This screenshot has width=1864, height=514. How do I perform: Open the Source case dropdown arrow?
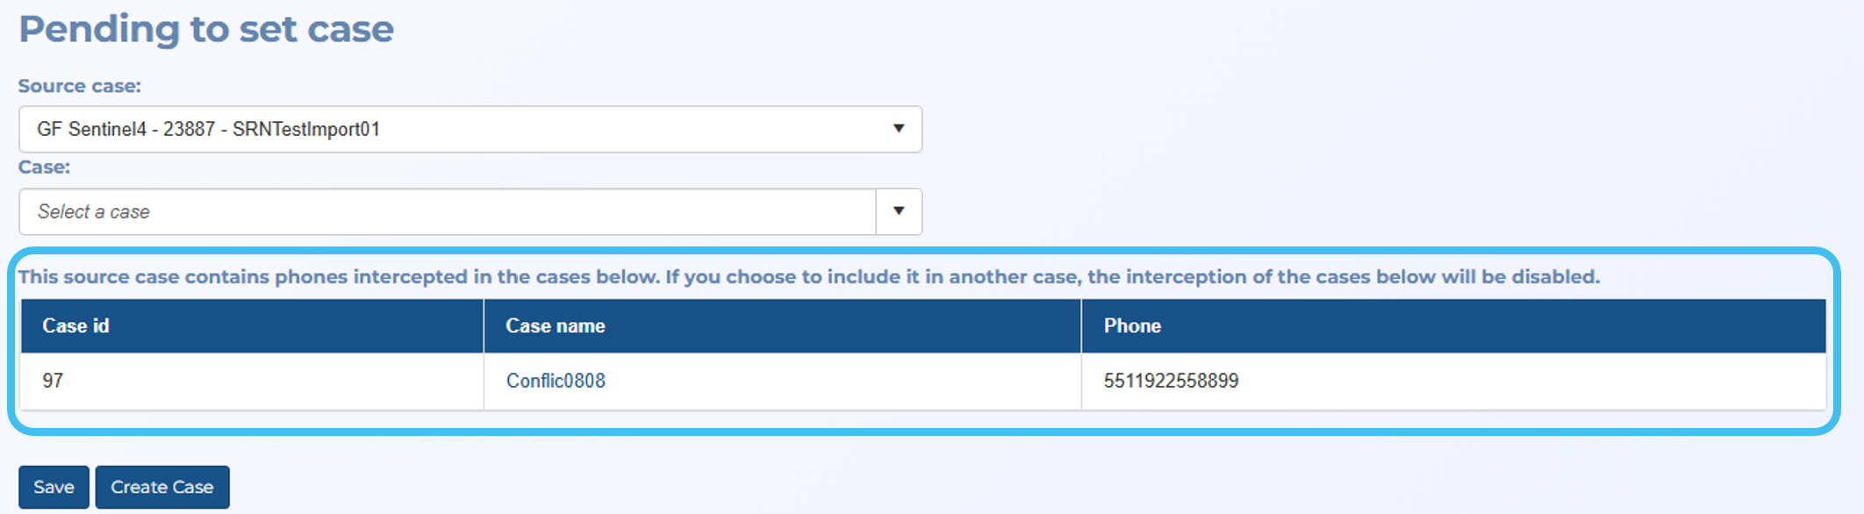click(898, 129)
